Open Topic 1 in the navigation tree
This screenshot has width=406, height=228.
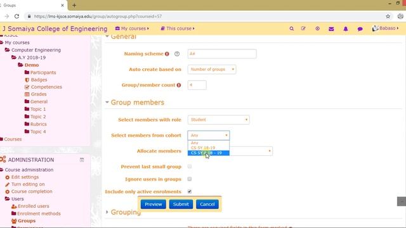pos(38,109)
